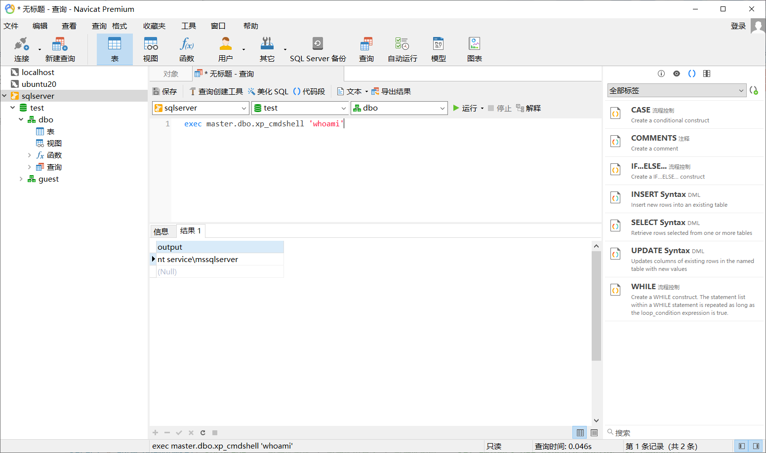Open the 自动运行 automation tool
The image size is (766, 453).
(x=402, y=49)
